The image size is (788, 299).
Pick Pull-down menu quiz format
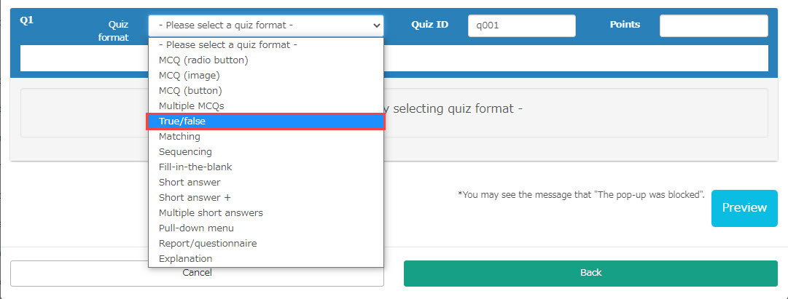click(196, 228)
